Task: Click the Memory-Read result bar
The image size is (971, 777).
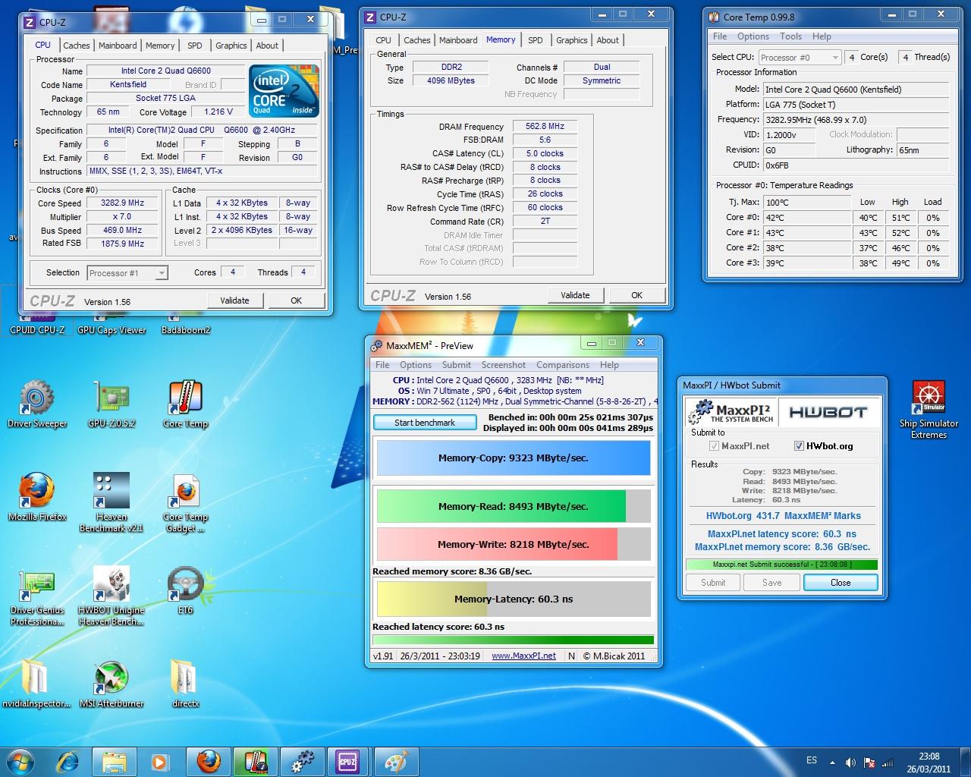Action: pyautogui.click(x=514, y=506)
